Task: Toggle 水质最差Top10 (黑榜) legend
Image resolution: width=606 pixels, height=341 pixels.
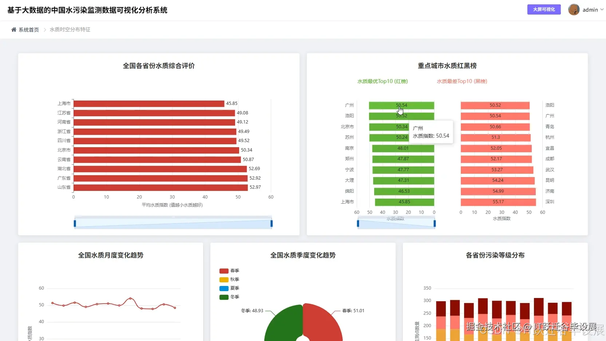Action: 462,81
